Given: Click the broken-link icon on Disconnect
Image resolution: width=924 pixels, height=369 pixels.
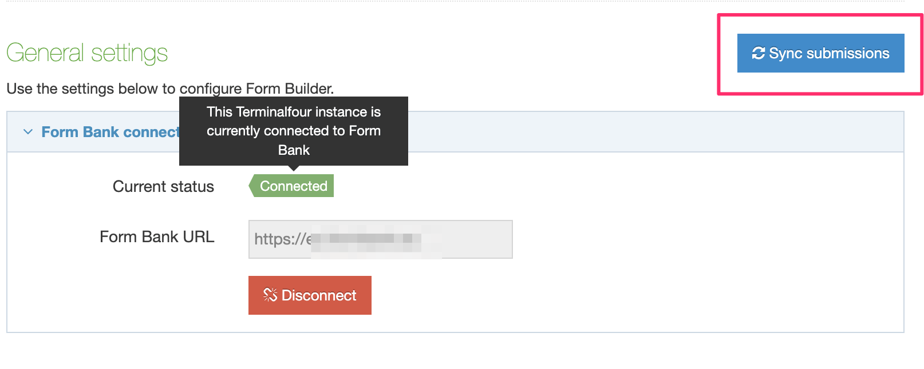Looking at the screenshot, I should (270, 295).
